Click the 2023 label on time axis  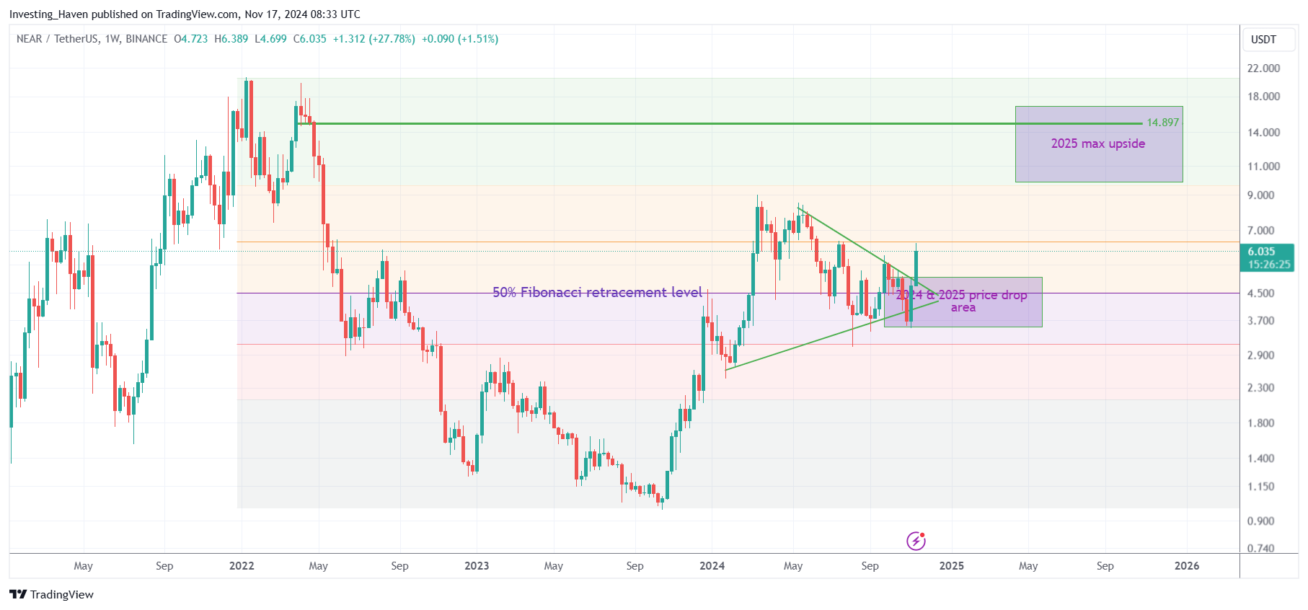tap(477, 566)
